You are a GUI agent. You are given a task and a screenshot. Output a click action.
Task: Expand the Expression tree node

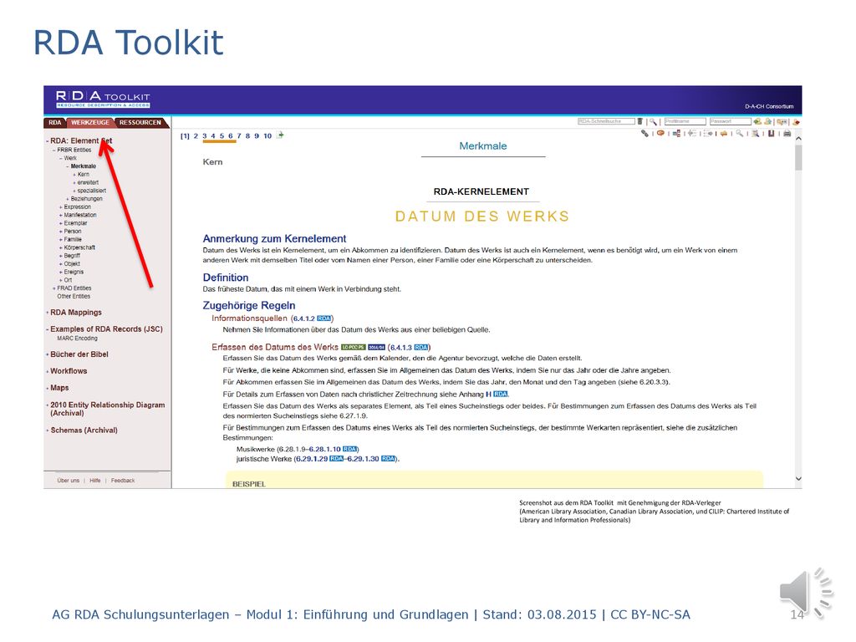(60, 207)
